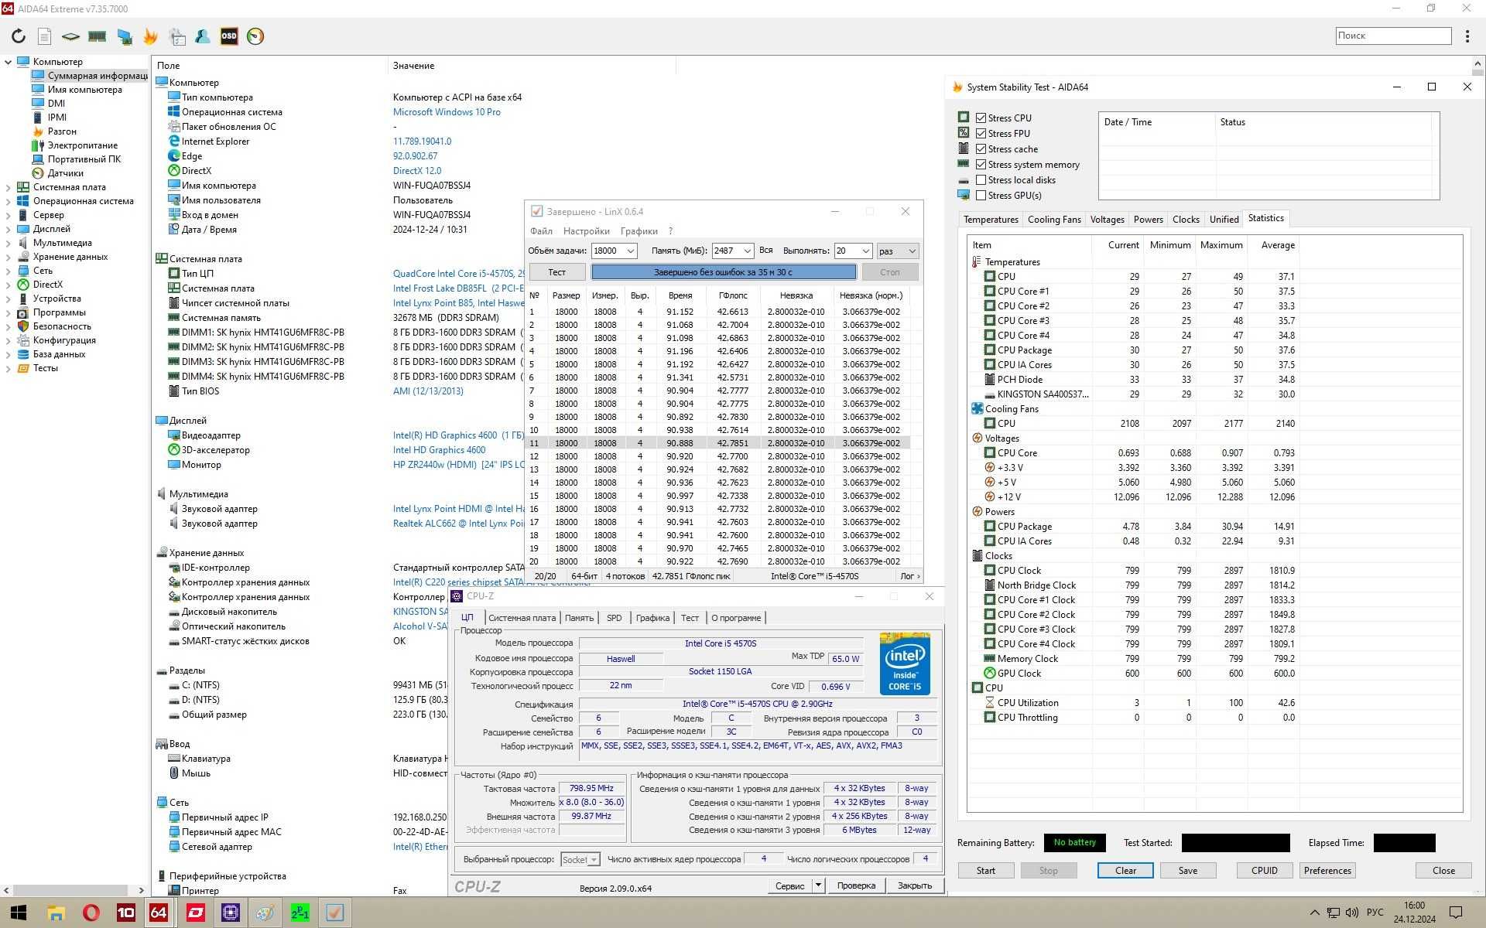The height and width of the screenshot is (928, 1486).
Task: Click the monitor diagnostics icon in AIDA64 toolbar
Action: pyautogui.click(x=124, y=36)
